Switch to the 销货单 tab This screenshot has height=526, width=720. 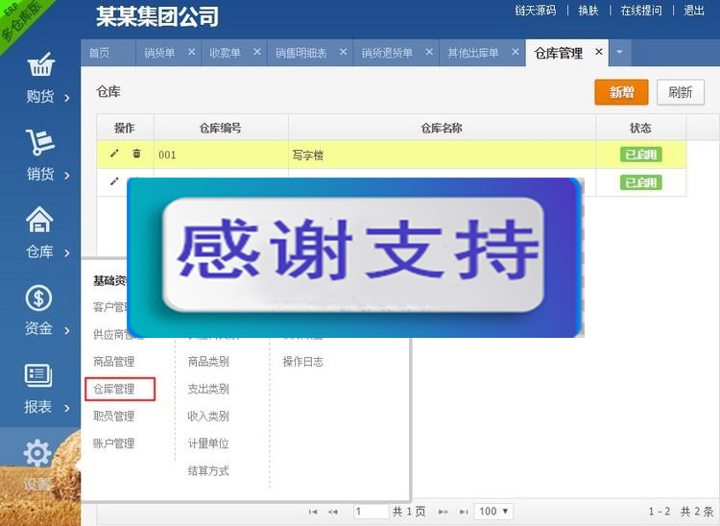pyautogui.click(x=159, y=53)
